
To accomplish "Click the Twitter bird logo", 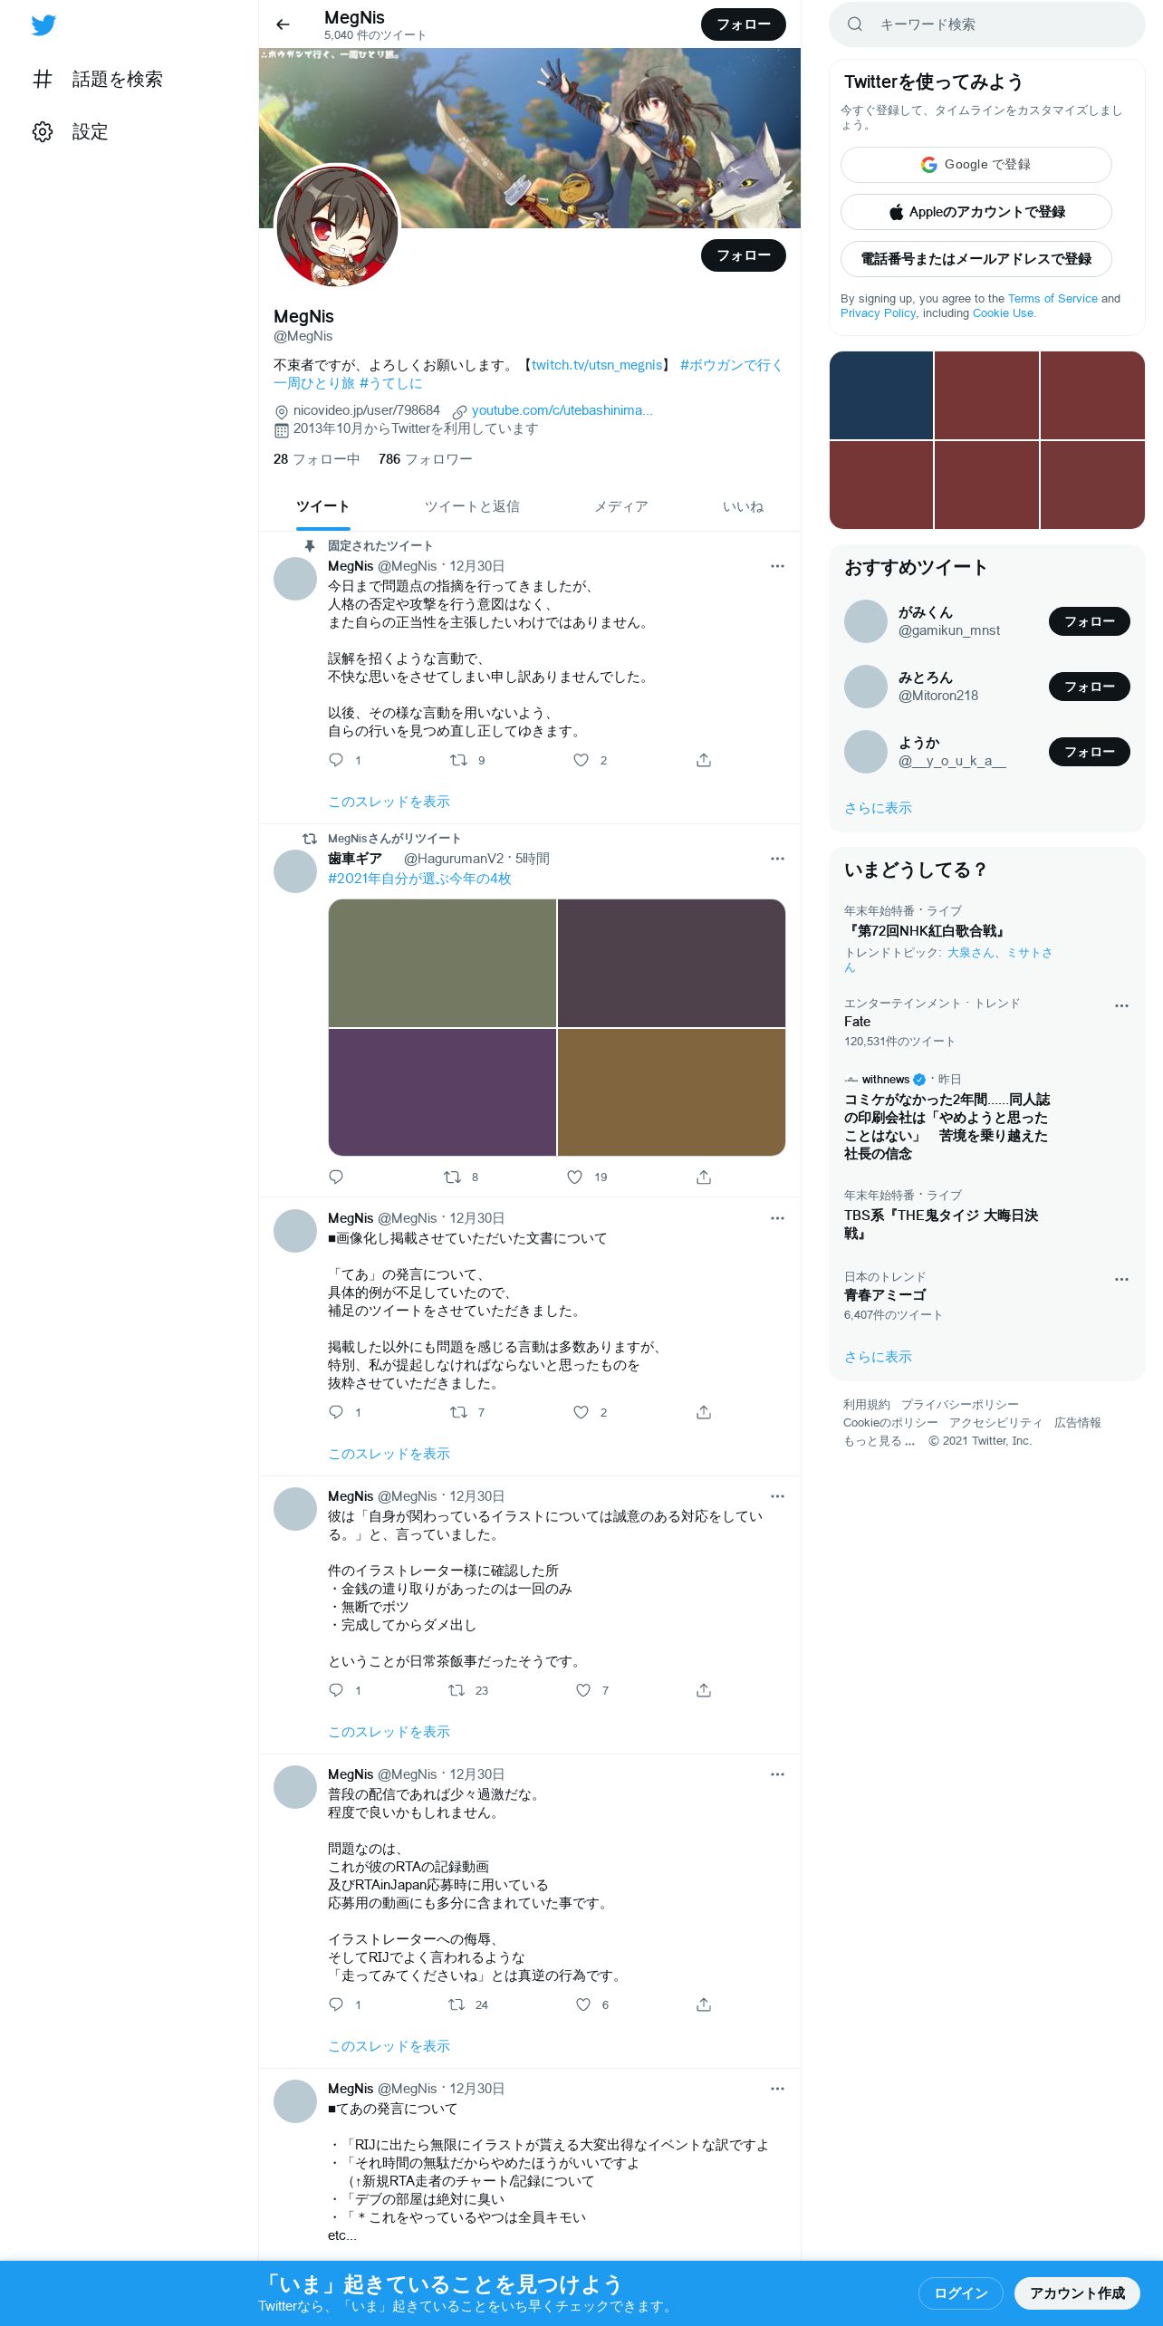I will (43, 25).
